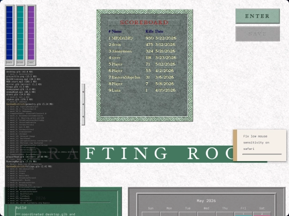Click the SCOREBOARD title banner
This screenshot has width=289, height=216.
tap(144, 22)
